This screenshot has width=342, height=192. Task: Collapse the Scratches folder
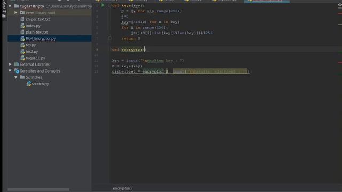click(15, 77)
